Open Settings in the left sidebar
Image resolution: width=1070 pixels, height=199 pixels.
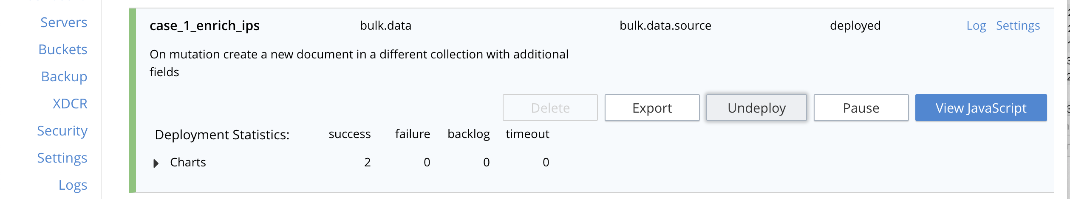pos(62,158)
